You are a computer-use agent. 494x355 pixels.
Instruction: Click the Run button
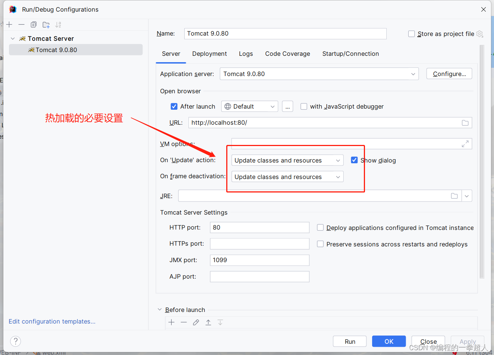coord(350,342)
